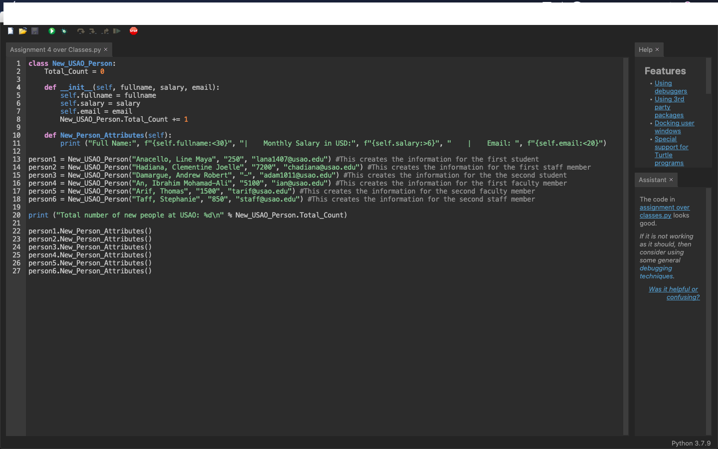Step over the next statement

coord(80,31)
